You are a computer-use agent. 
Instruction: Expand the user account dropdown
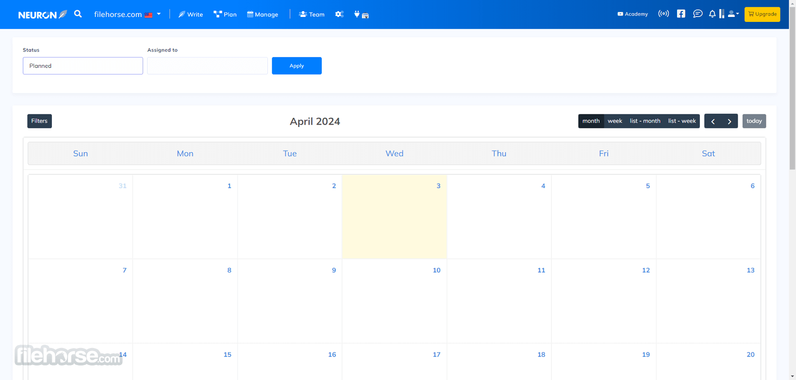pyautogui.click(x=733, y=14)
